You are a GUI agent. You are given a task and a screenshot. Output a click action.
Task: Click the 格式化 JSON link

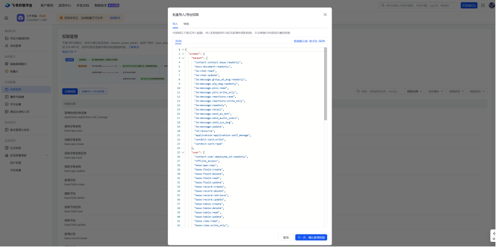coord(317,41)
